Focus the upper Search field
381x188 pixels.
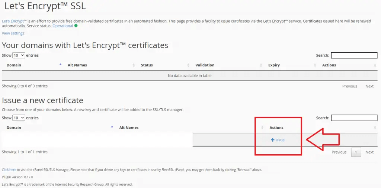[x=354, y=55]
